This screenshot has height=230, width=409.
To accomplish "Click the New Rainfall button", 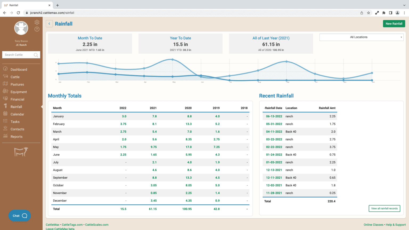I will (x=394, y=23).
